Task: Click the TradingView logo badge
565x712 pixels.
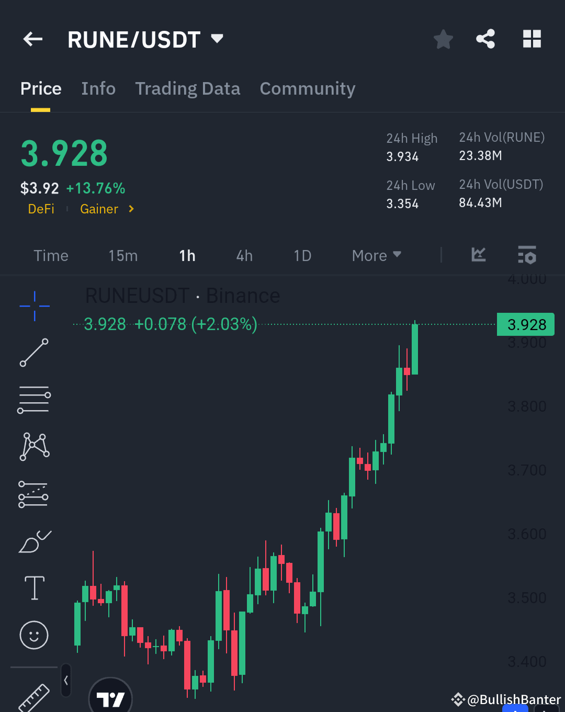Action: (110, 698)
